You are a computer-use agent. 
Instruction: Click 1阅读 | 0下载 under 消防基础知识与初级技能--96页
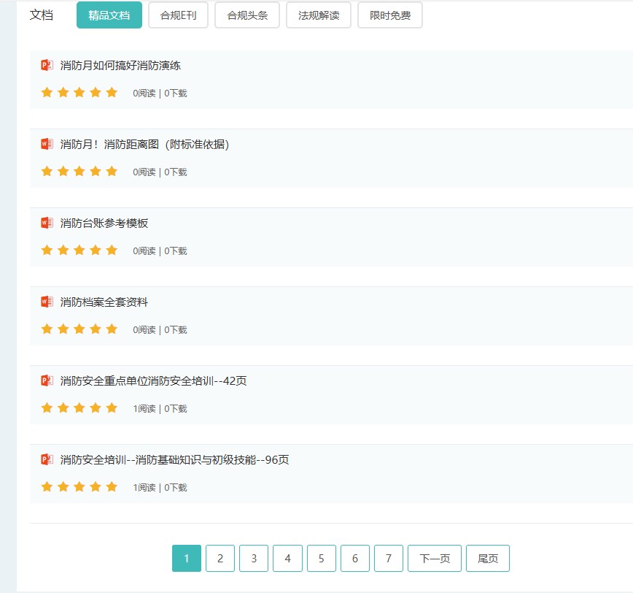(x=160, y=488)
